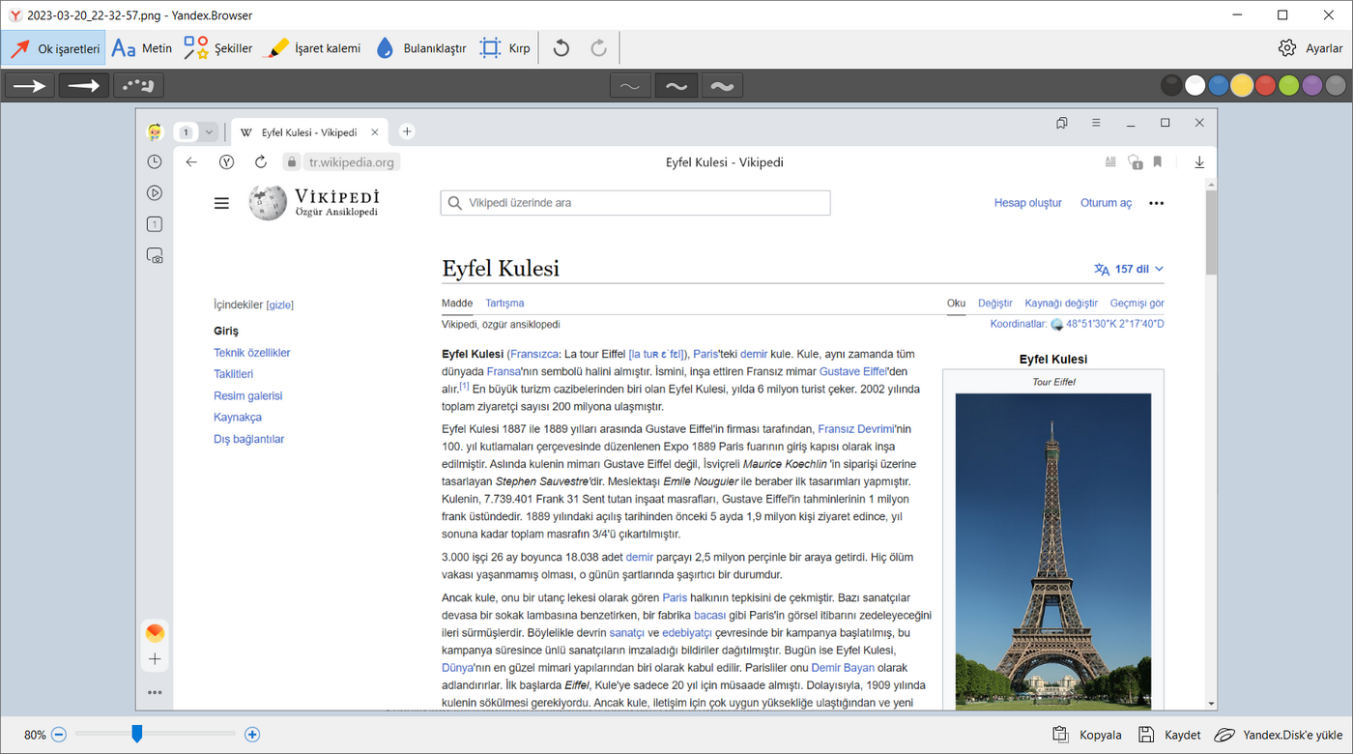Select the Metin text tool
The image size is (1353, 754).
coord(142,48)
